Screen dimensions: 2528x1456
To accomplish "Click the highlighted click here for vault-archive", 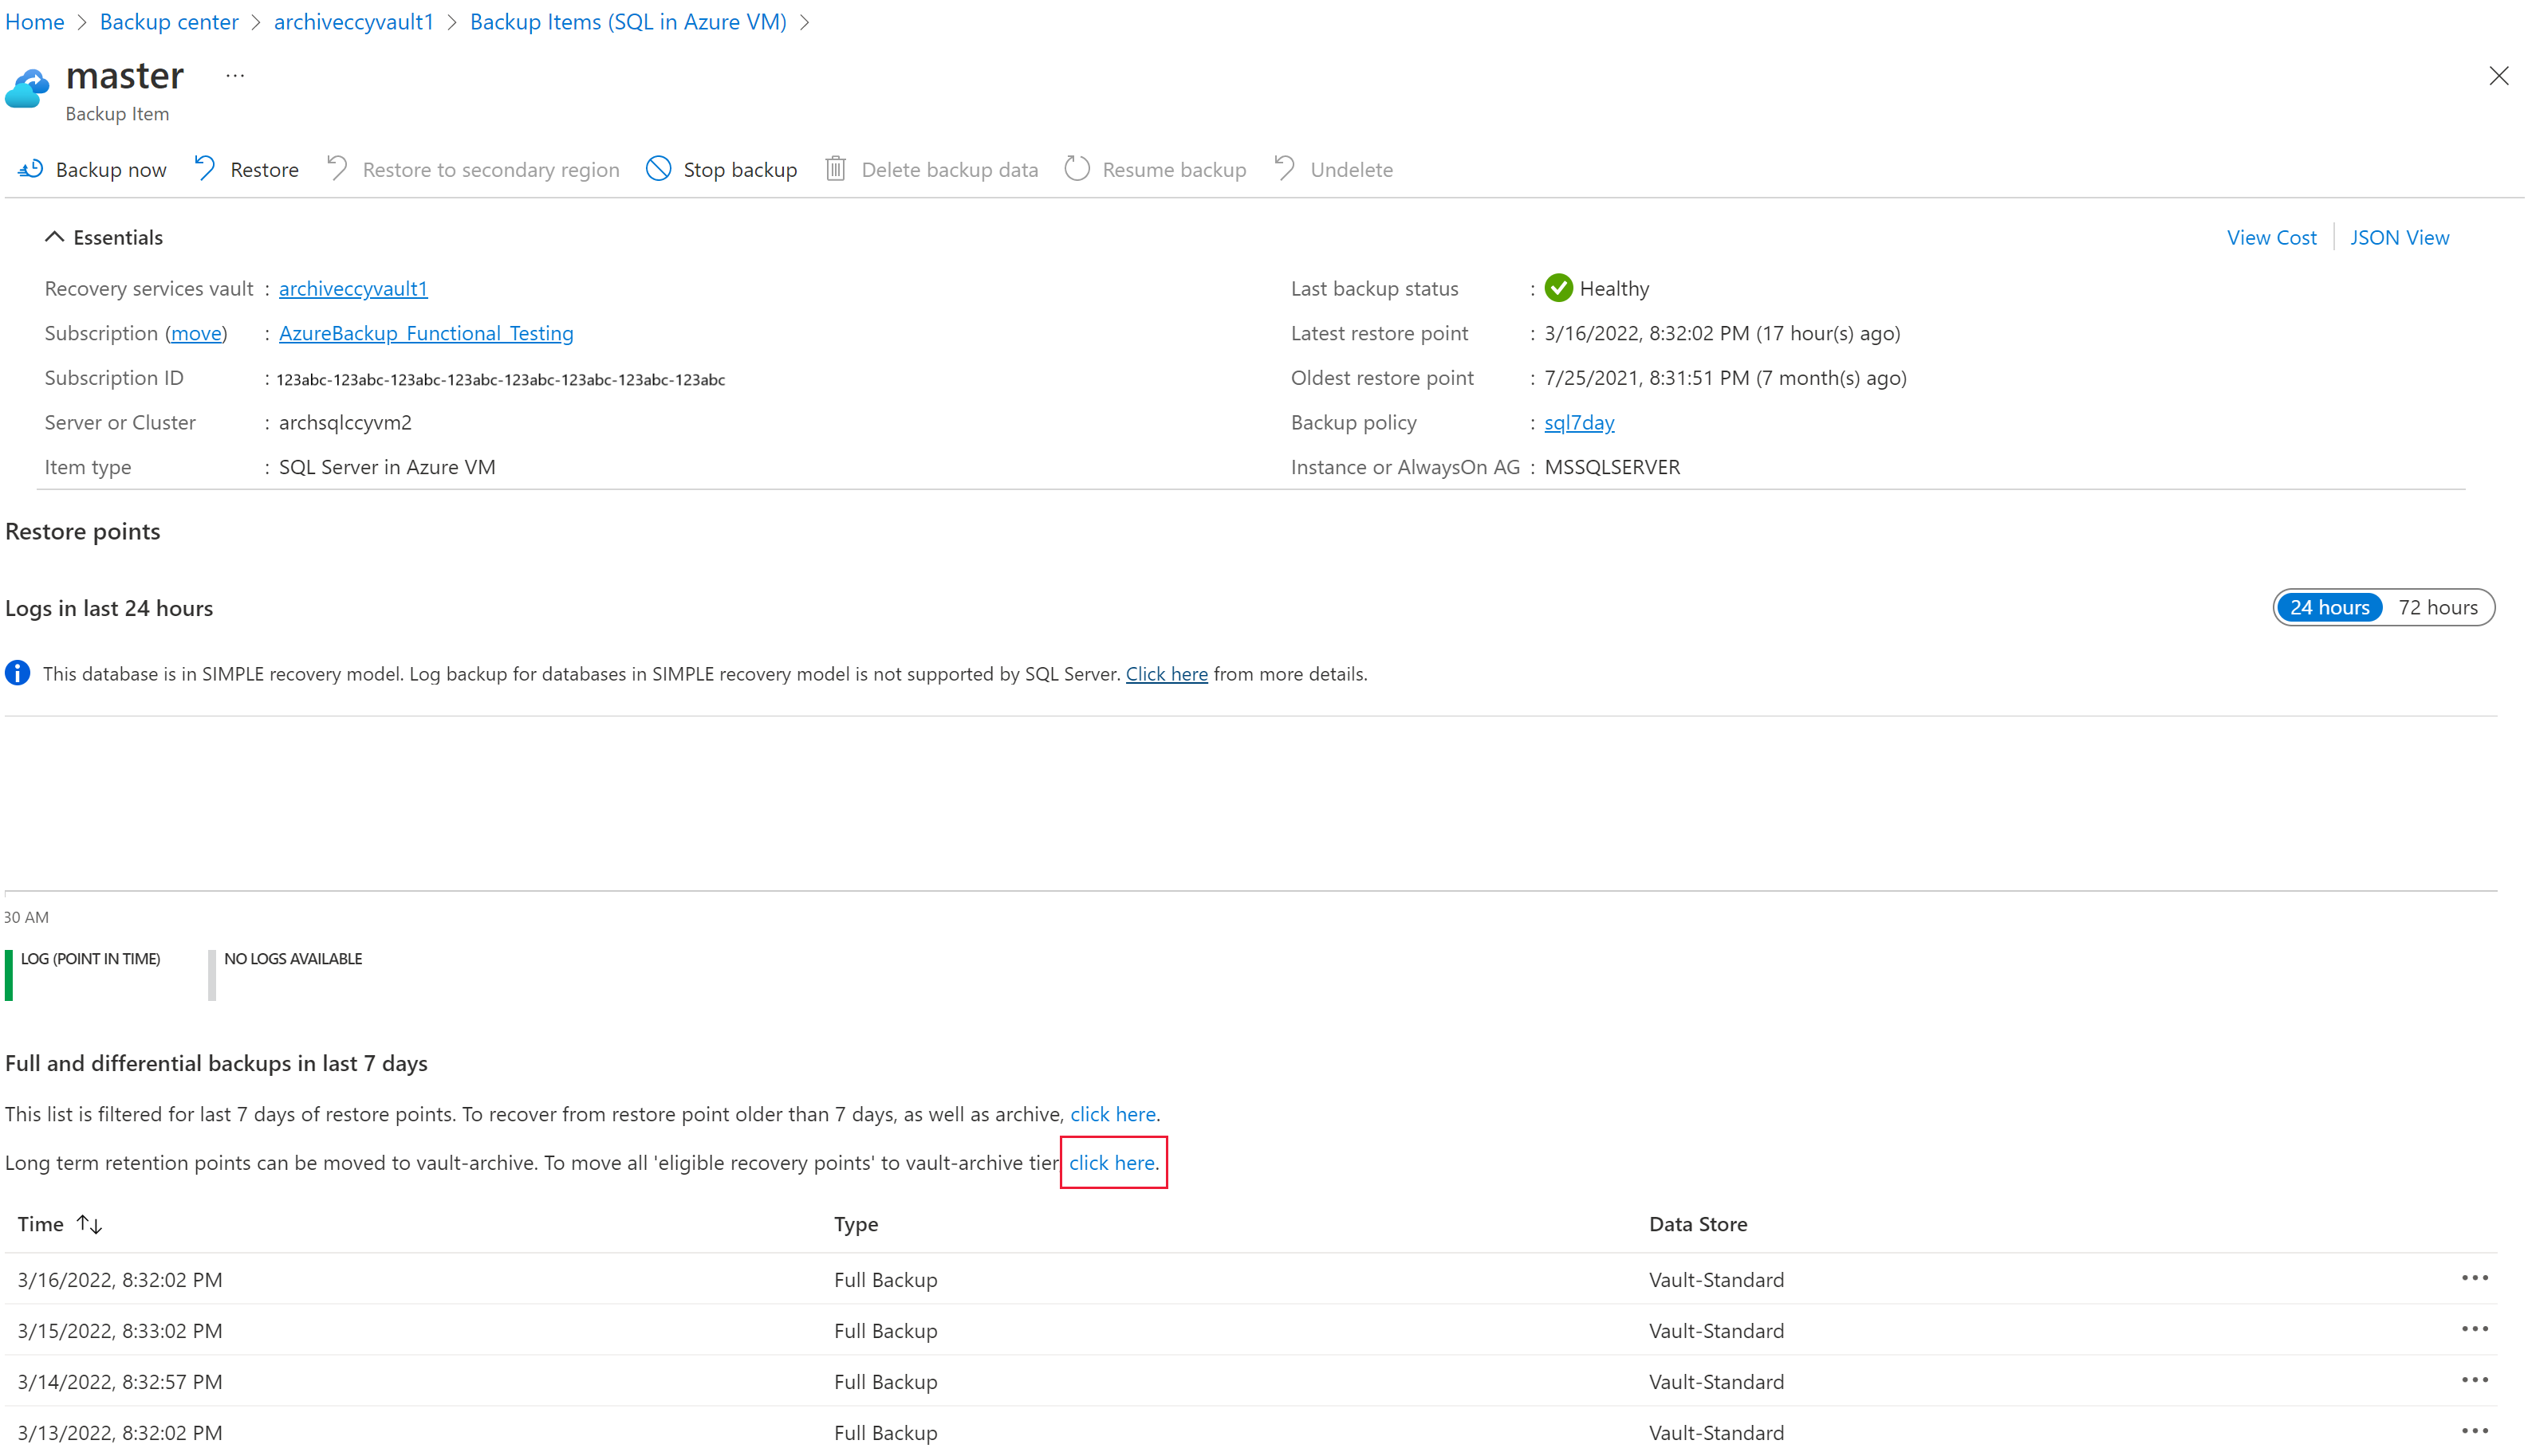I will pyautogui.click(x=1111, y=1161).
